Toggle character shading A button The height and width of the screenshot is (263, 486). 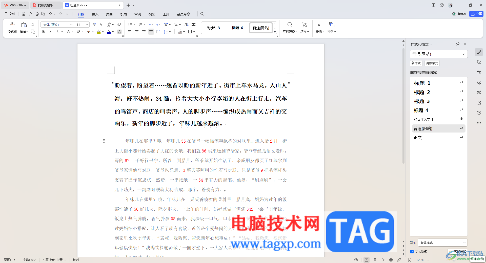pyautogui.click(x=119, y=32)
